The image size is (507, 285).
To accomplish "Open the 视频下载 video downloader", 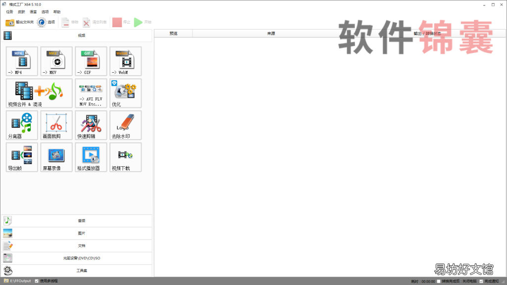I will (125, 157).
